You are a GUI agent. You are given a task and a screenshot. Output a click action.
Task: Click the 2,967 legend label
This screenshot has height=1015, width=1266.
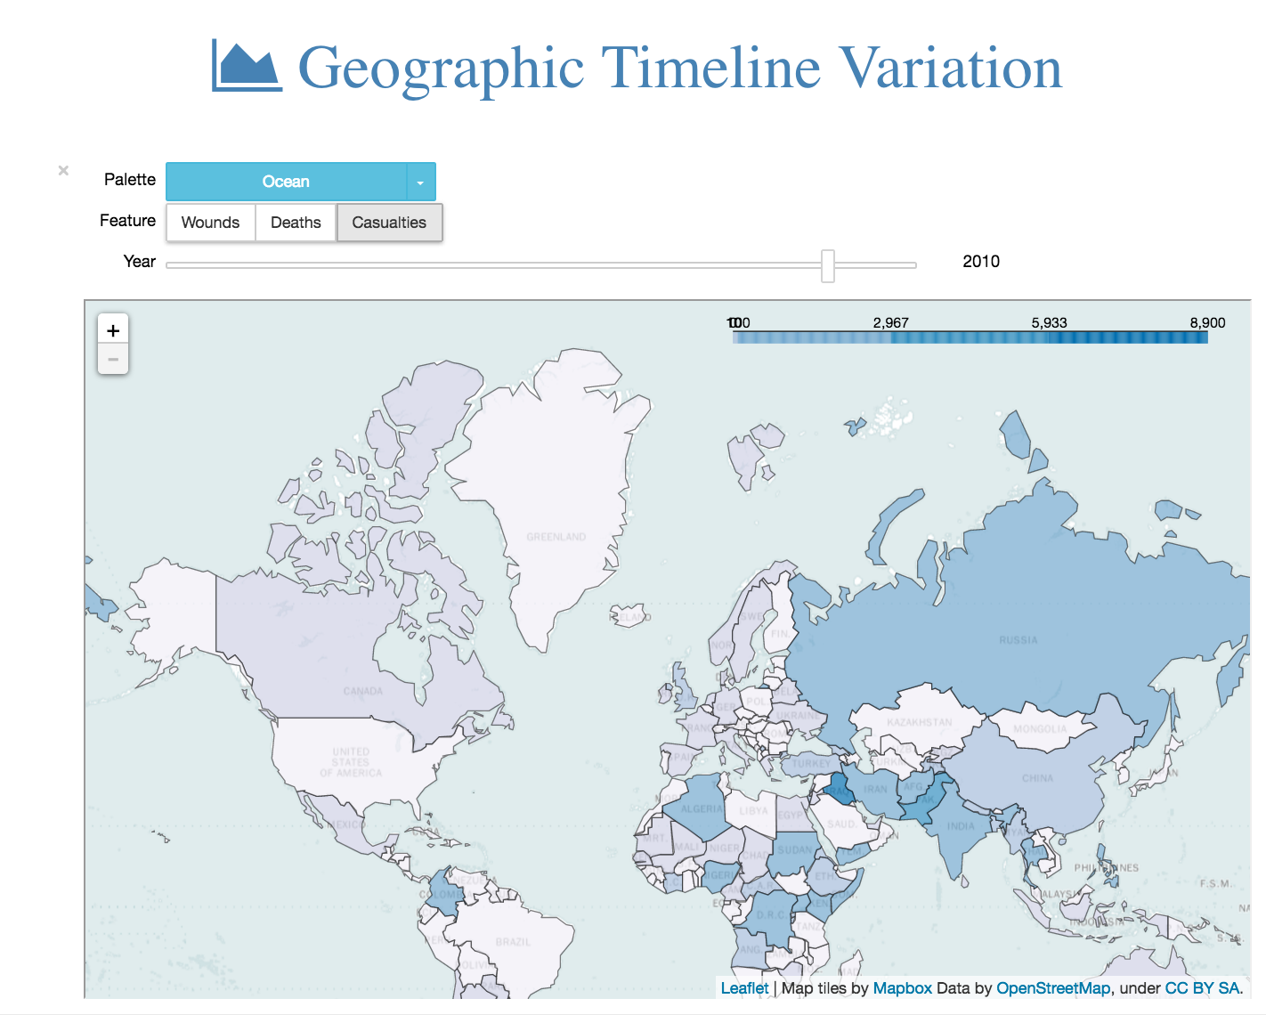[x=890, y=322]
